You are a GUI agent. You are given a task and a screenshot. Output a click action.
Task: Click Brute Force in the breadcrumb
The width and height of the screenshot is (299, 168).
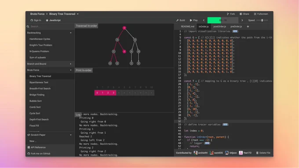(x=37, y=14)
